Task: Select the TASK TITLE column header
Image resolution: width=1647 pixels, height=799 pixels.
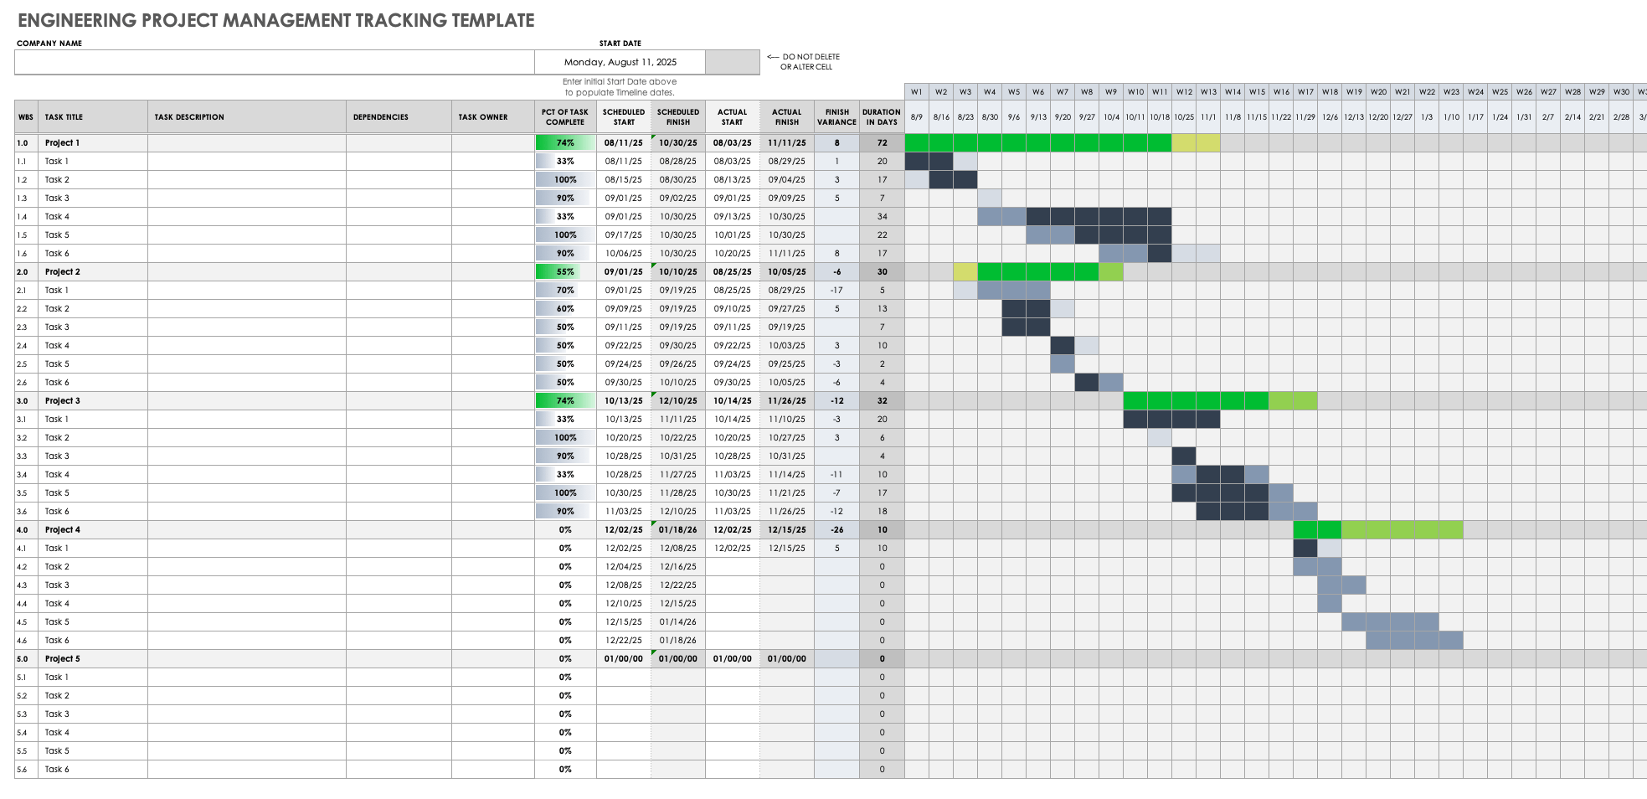Action: pos(93,117)
